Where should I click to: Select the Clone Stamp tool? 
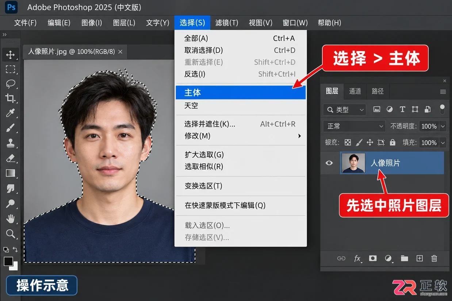[10, 143]
